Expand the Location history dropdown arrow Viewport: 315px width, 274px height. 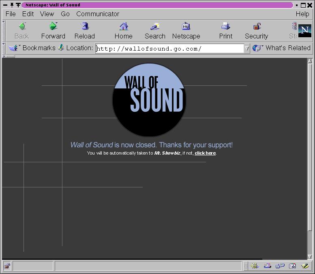247,48
